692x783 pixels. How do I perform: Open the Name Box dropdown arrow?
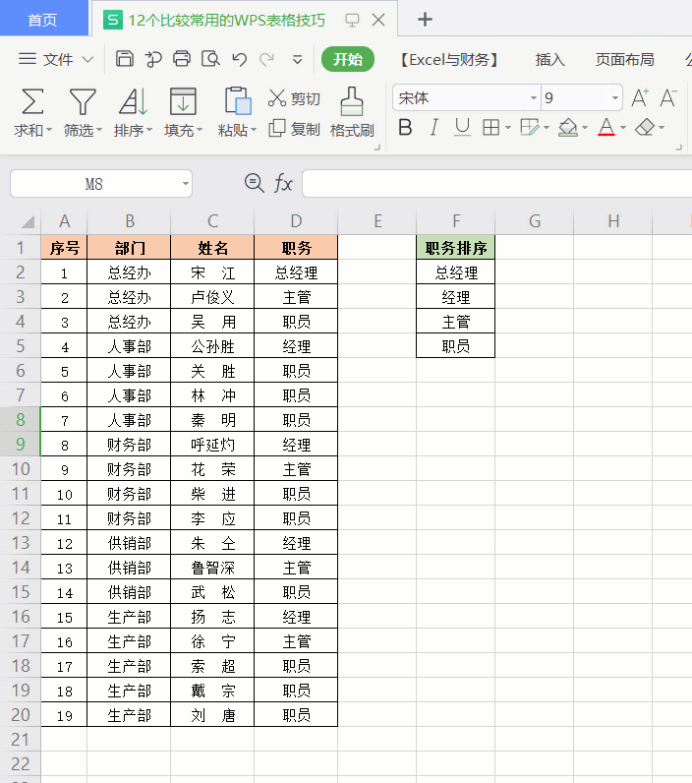pos(185,184)
